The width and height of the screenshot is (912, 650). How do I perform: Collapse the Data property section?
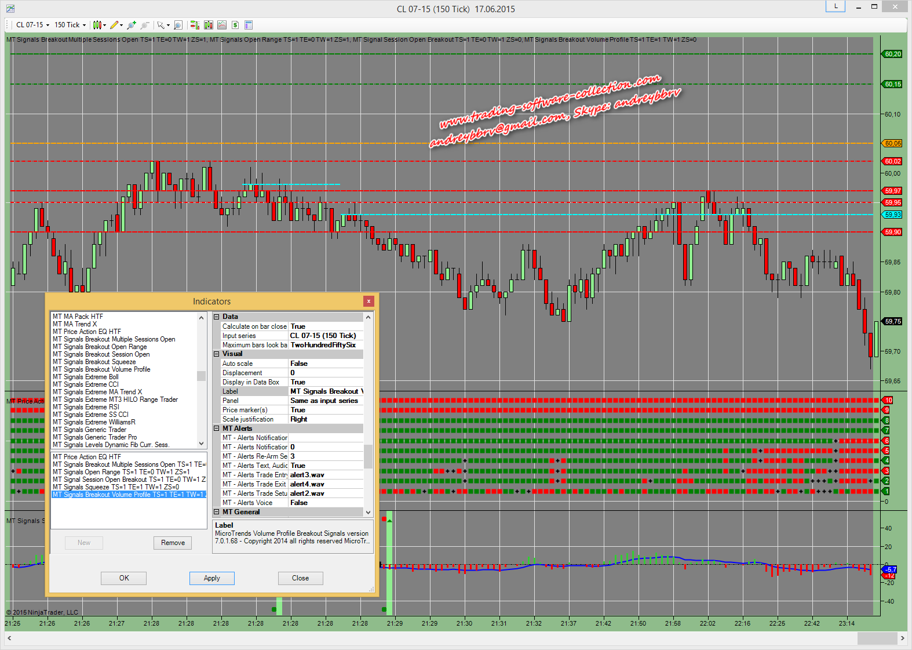[217, 317]
